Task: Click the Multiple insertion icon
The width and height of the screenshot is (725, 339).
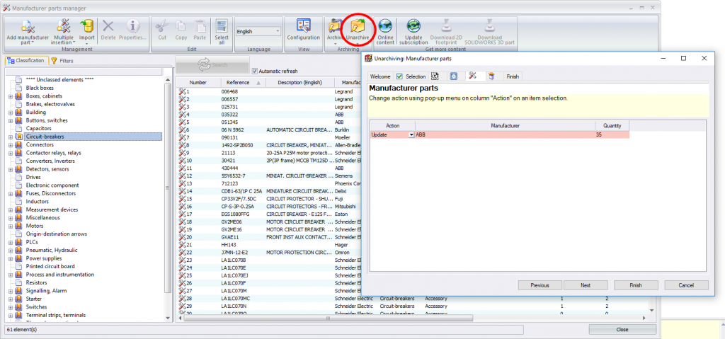Action: 64,27
